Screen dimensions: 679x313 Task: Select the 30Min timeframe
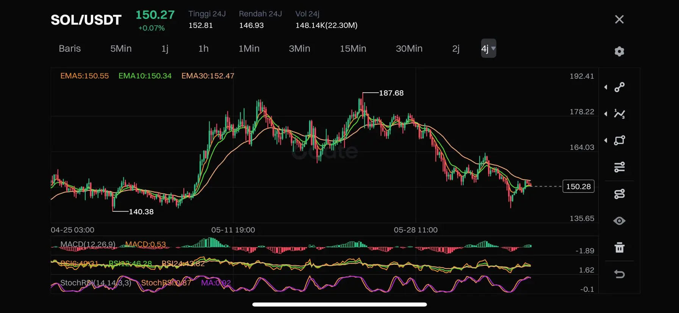click(409, 48)
